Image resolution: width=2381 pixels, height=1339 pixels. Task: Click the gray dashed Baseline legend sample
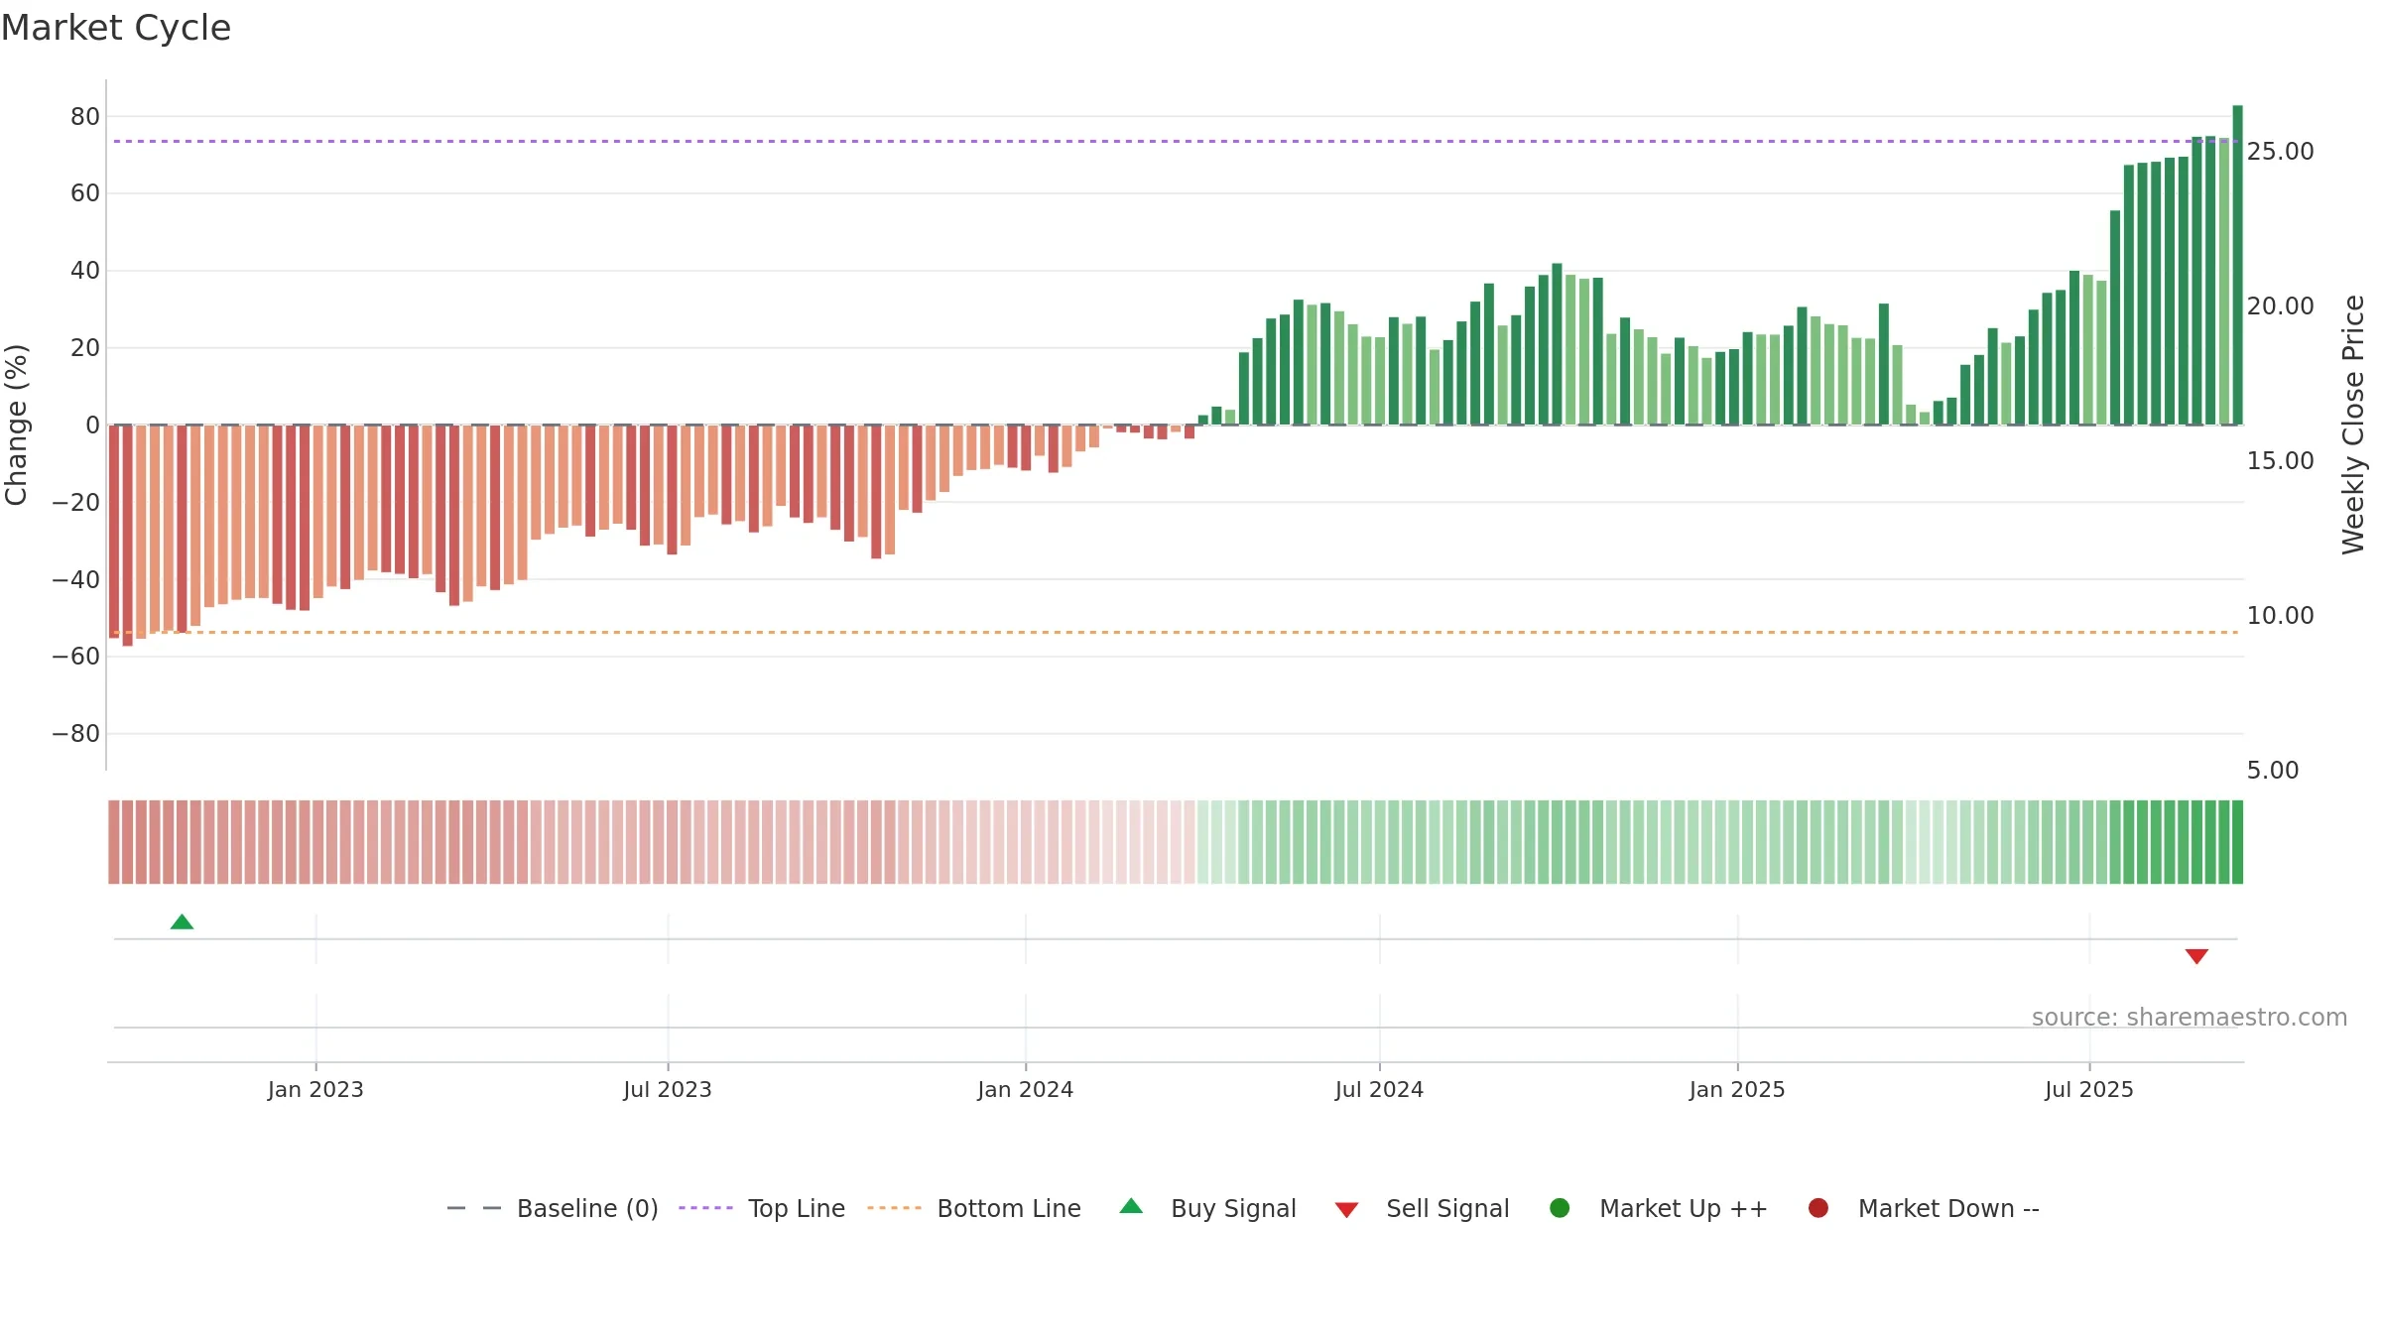pos(474,1208)
